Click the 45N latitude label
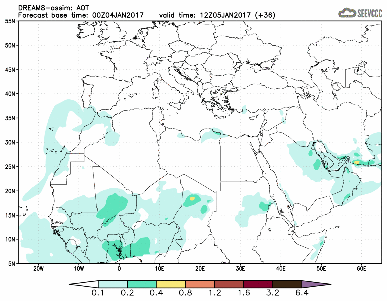The height and width of the screenshot is (301, 387). click(10, 70)
